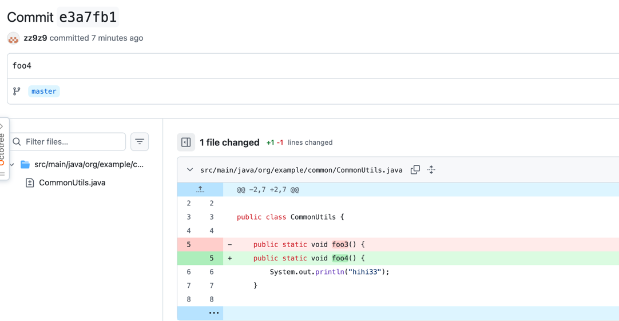Click the blue folder icon in file tree
The height and width of the screenshot is (321, 619).
tap(25, 164)
